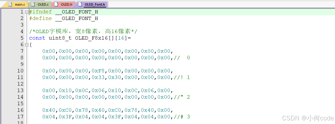Click line number 5 in the gutter
The width and height of the screenshot is (335, 124).
point(22,38)
